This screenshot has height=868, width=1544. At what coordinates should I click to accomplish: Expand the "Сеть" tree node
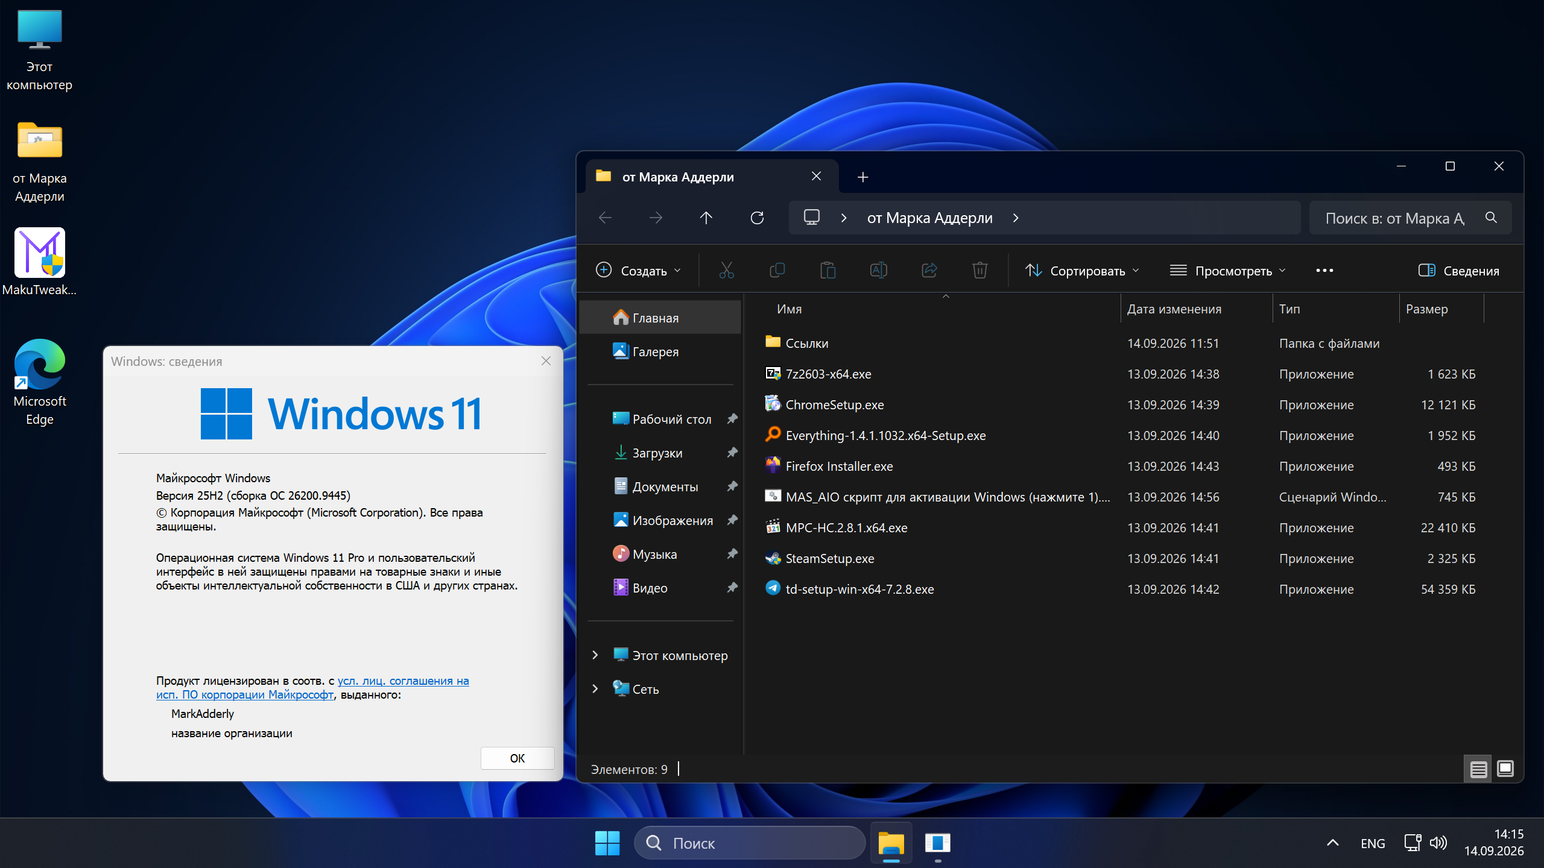pyautogui.click(x=595, y=689)
